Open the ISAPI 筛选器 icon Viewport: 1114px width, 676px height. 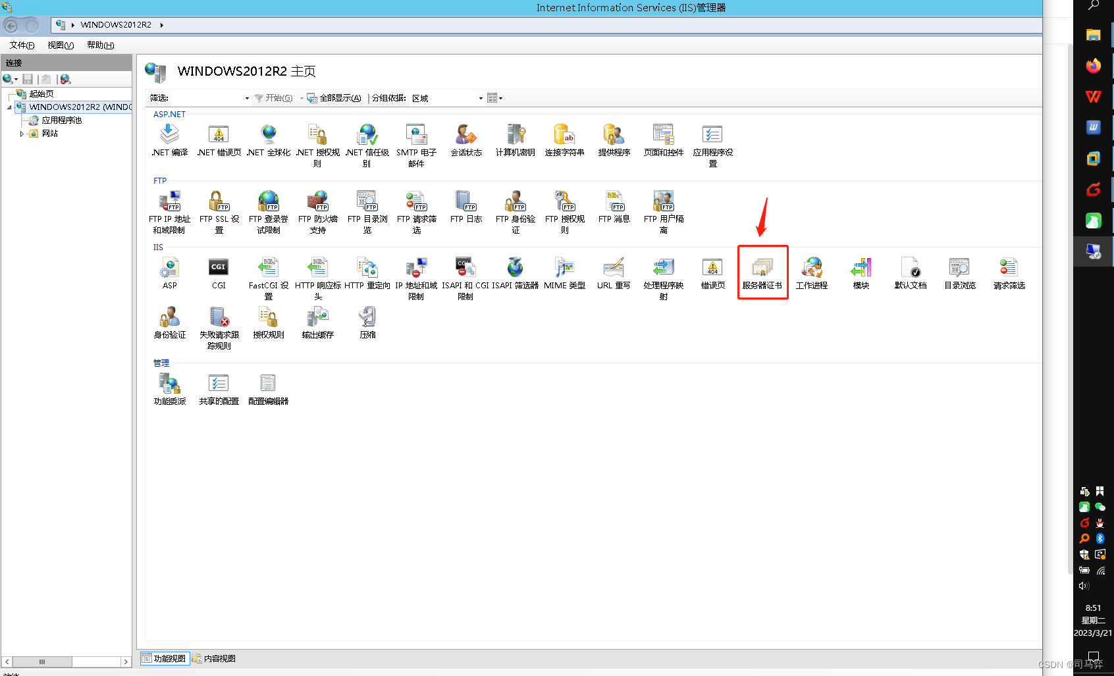tap(516, 273)
